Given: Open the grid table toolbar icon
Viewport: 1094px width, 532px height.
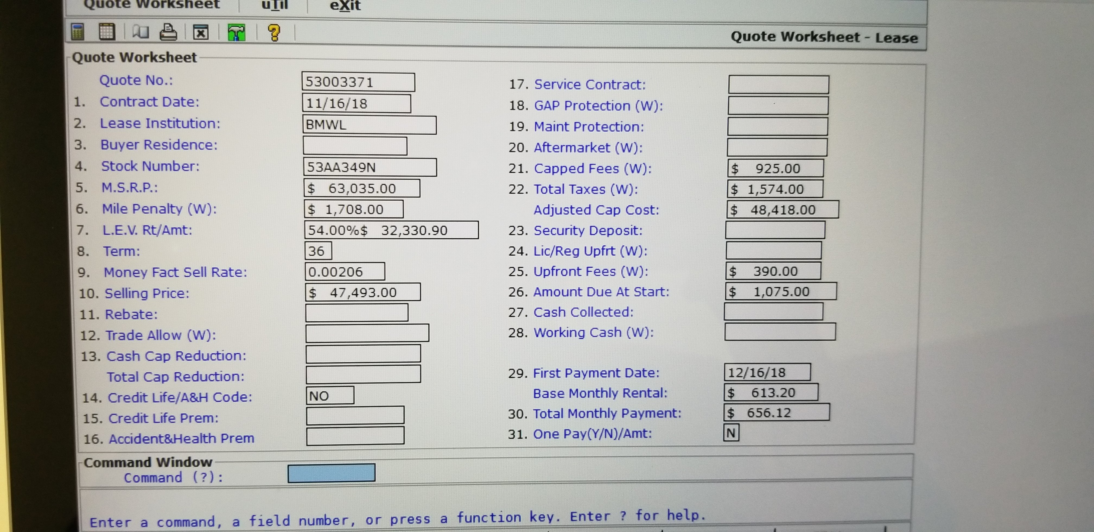Looking at the screenshot, I should [107, 32].
